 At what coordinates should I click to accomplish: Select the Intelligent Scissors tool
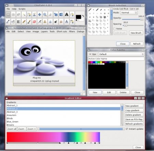coord(34,15)
